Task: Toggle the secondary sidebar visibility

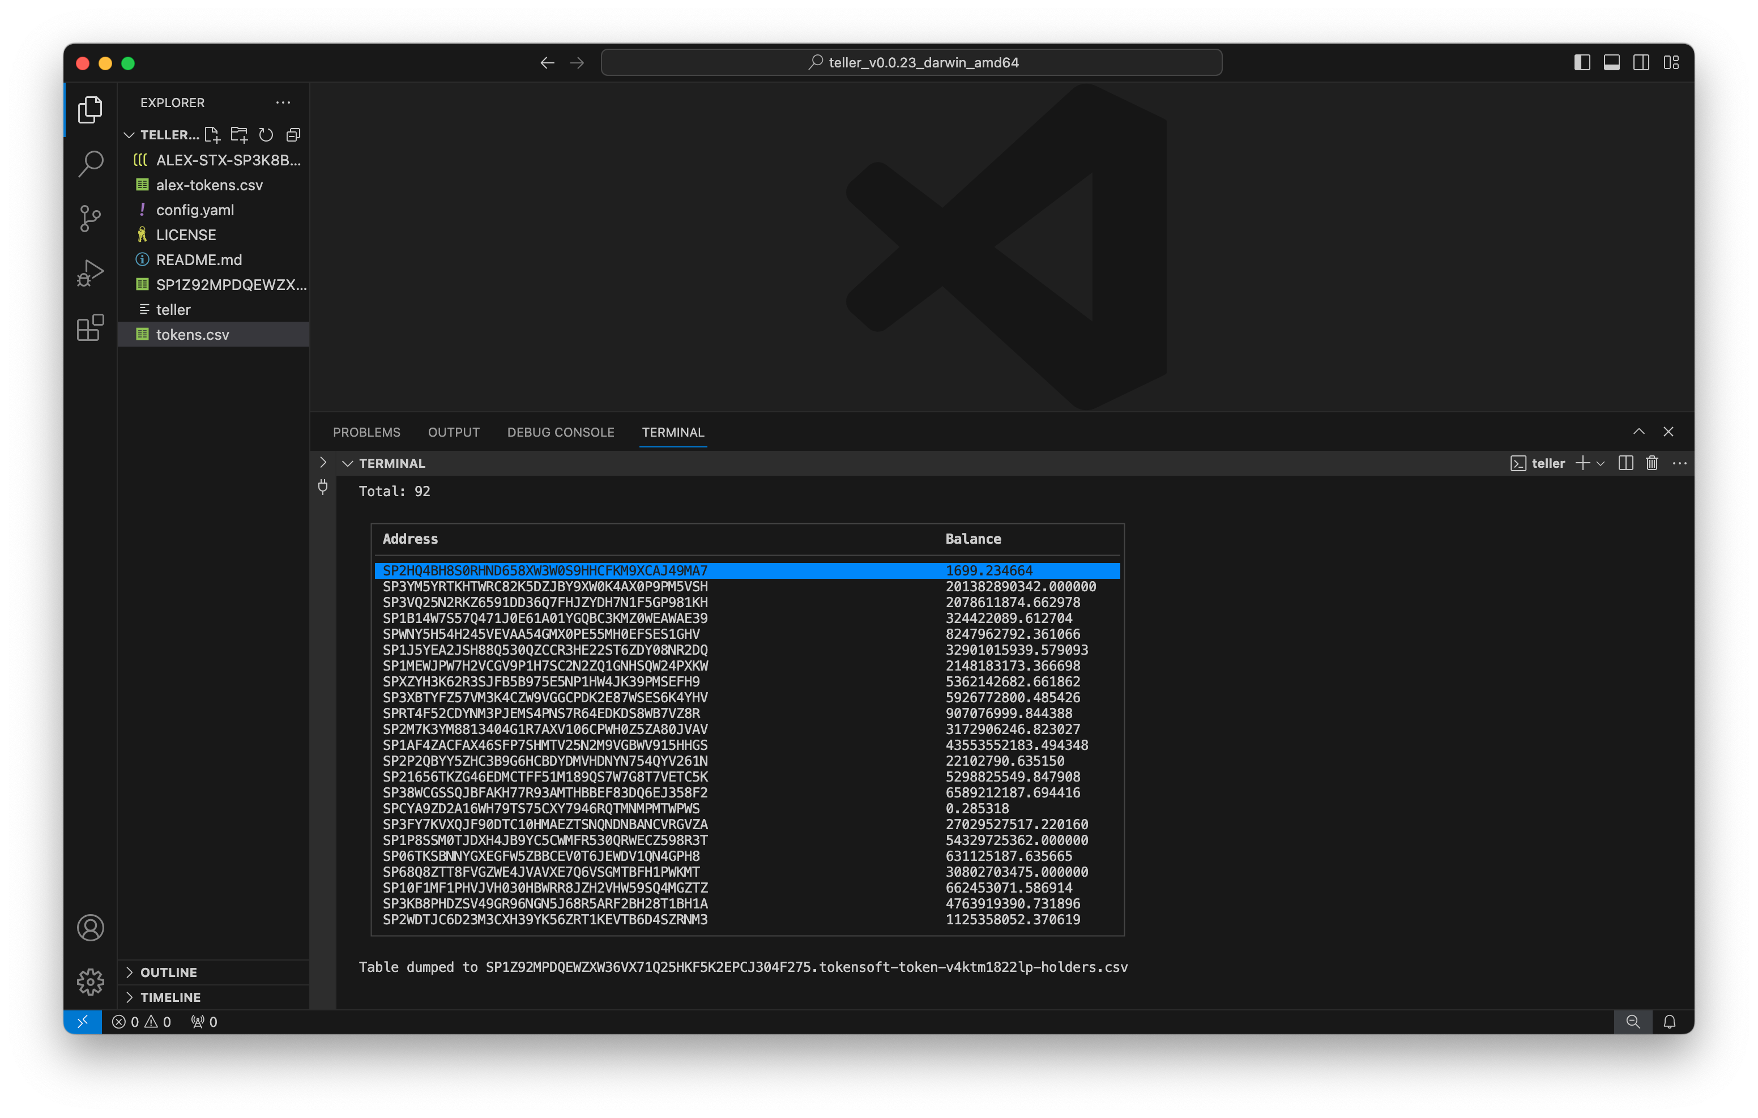Action: pyautogui.click(x=1641, y=63)
